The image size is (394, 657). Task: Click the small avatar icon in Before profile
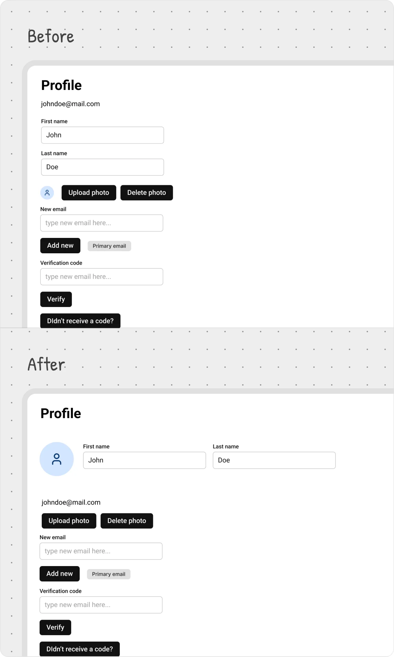[47, 193]
